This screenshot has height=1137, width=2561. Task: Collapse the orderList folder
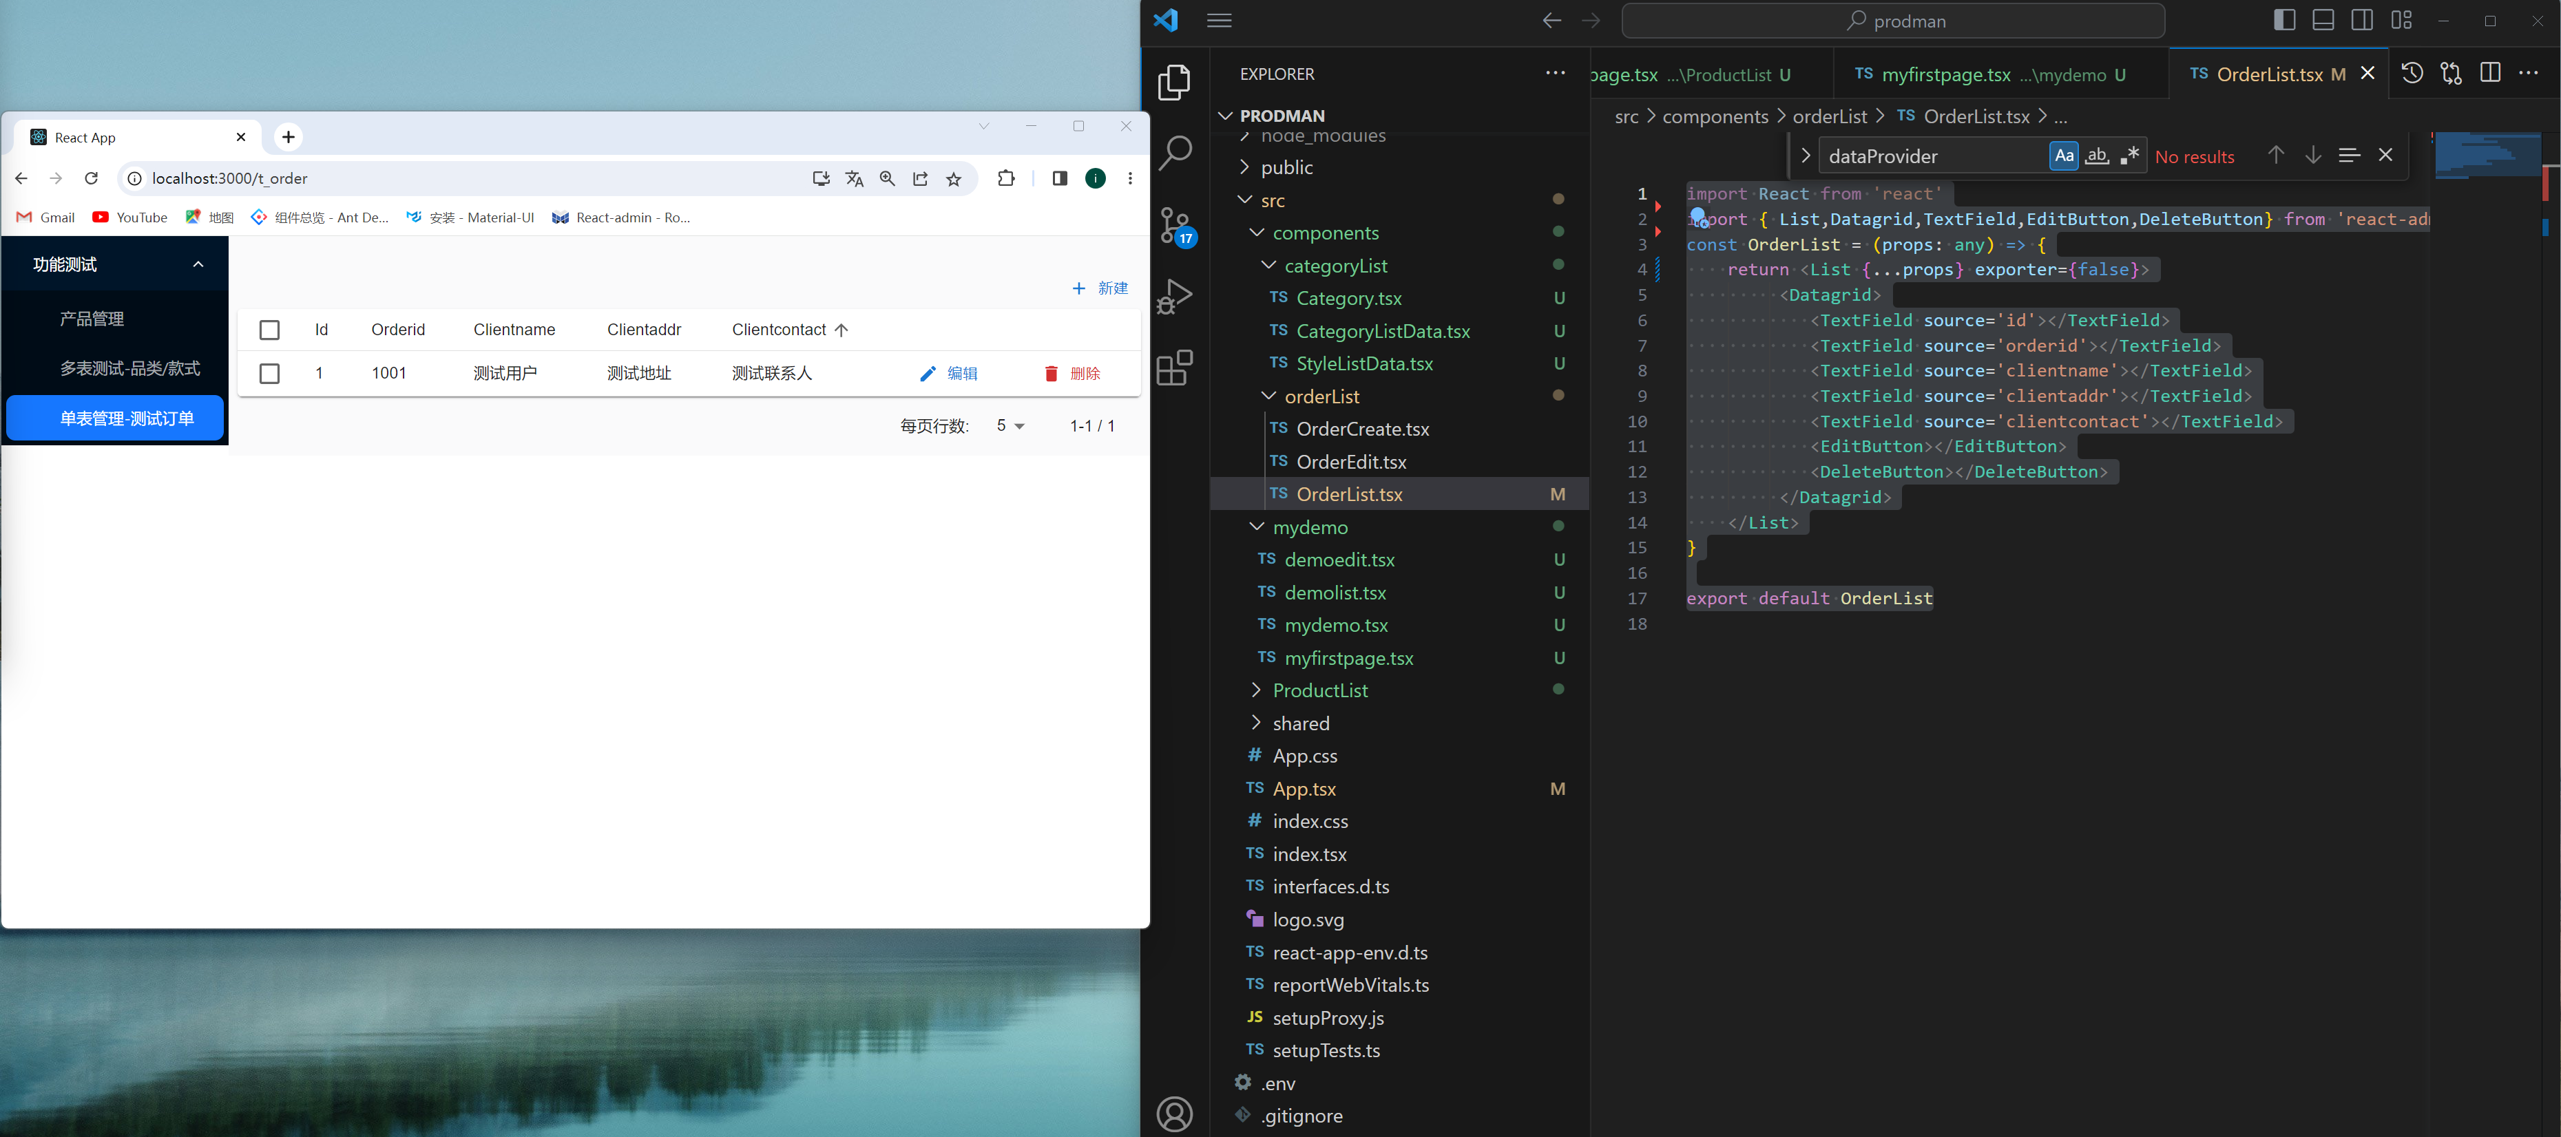click(1268, 396)
